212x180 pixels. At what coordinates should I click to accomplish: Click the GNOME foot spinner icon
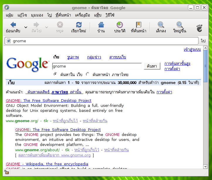(x=199, y=28)
